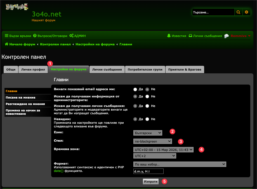Open the 3o4o.net site title link
257x189 pixels.
[46, 14]
